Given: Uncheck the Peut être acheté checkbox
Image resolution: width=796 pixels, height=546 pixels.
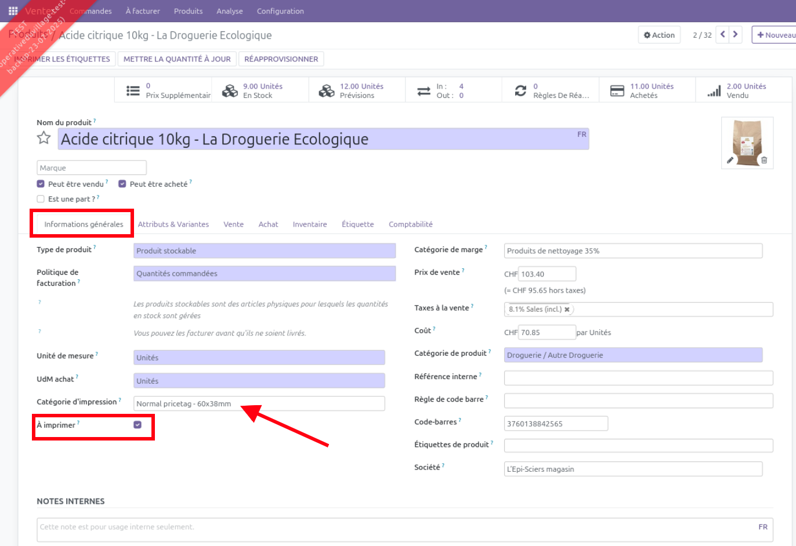Looking at the screenshot, I should point(122,184).
